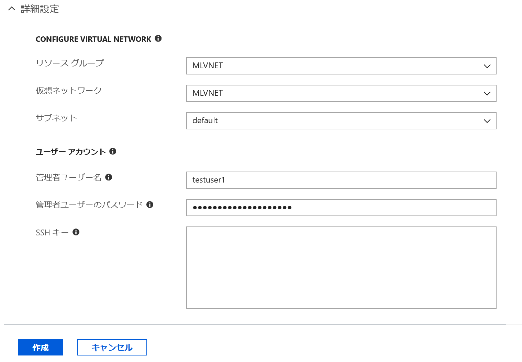This screenshot has width=522, height=362.
Task: Click the キャンセル button
Action: (112, 347)
